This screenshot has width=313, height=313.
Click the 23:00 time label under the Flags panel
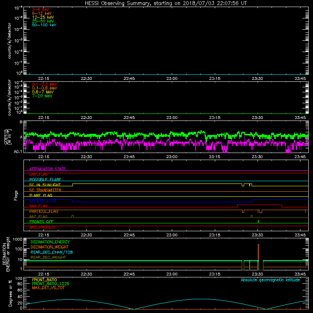pyautogui.click(x=172, y=235)
